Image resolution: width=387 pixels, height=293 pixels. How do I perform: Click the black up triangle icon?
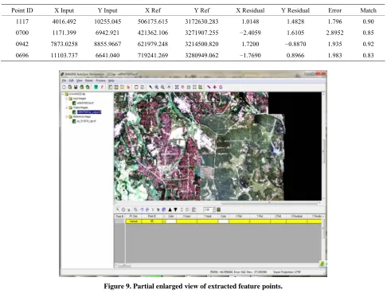pyautogui.click(x=170, y=209)
